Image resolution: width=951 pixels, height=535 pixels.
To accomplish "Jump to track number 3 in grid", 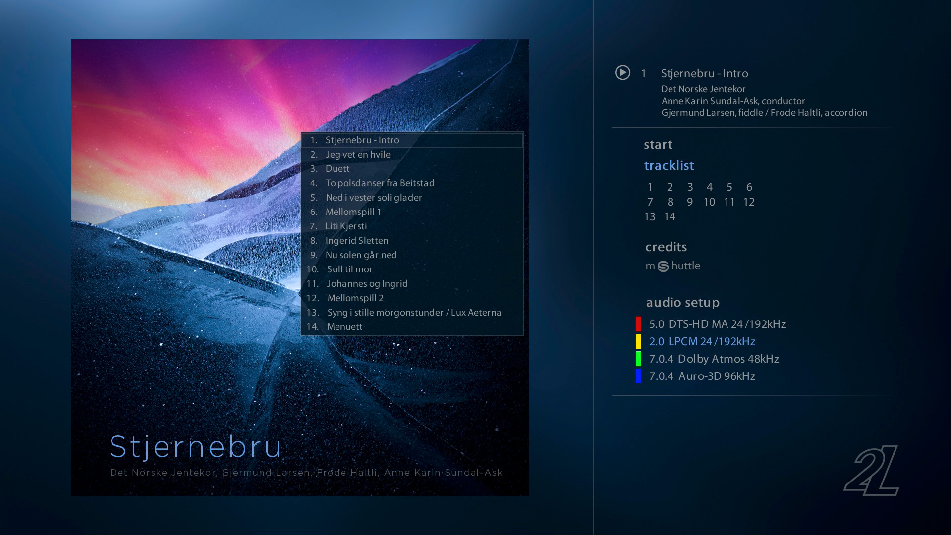I will point(689,187).
